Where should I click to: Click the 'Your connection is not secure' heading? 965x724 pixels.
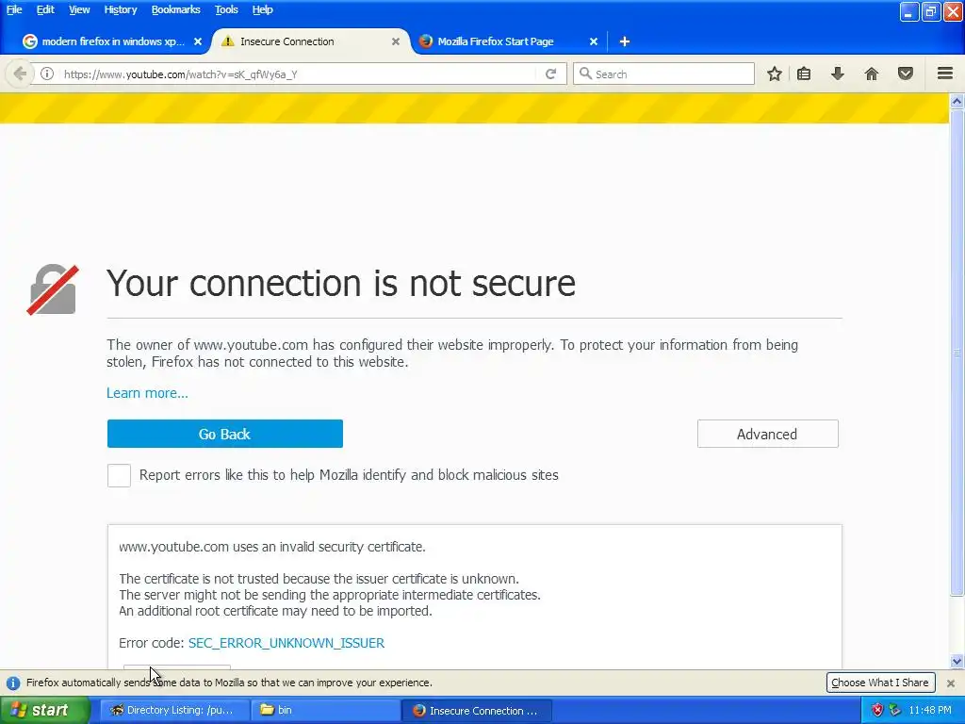pyautogui.click(x=341, y=283)
